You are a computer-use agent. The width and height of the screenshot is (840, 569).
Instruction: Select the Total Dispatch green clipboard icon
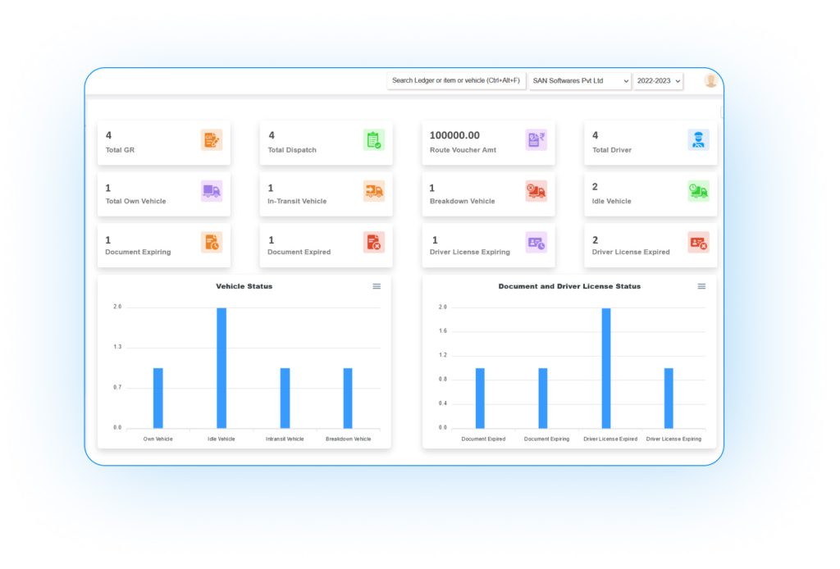pos(374,139)
